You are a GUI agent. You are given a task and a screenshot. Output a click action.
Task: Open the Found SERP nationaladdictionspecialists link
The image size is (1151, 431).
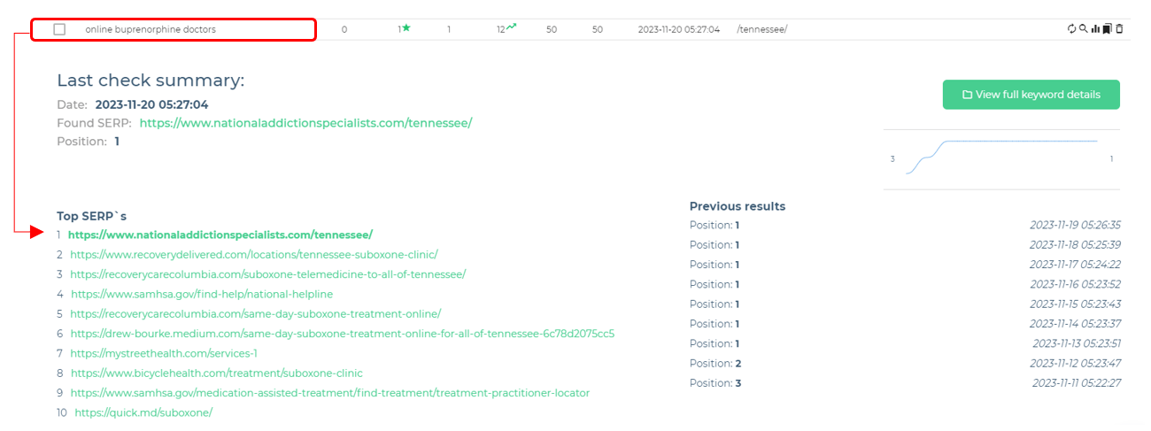point(305,123)
